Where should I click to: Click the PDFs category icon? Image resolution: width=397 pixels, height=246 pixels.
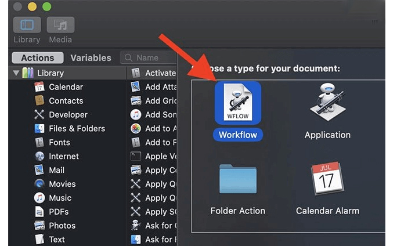point(39,212)
